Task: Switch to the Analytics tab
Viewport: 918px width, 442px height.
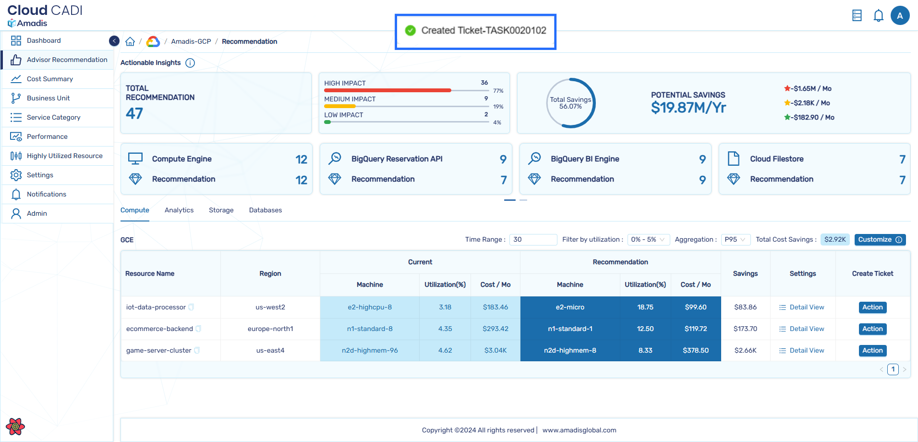Action: pos(179,210)
